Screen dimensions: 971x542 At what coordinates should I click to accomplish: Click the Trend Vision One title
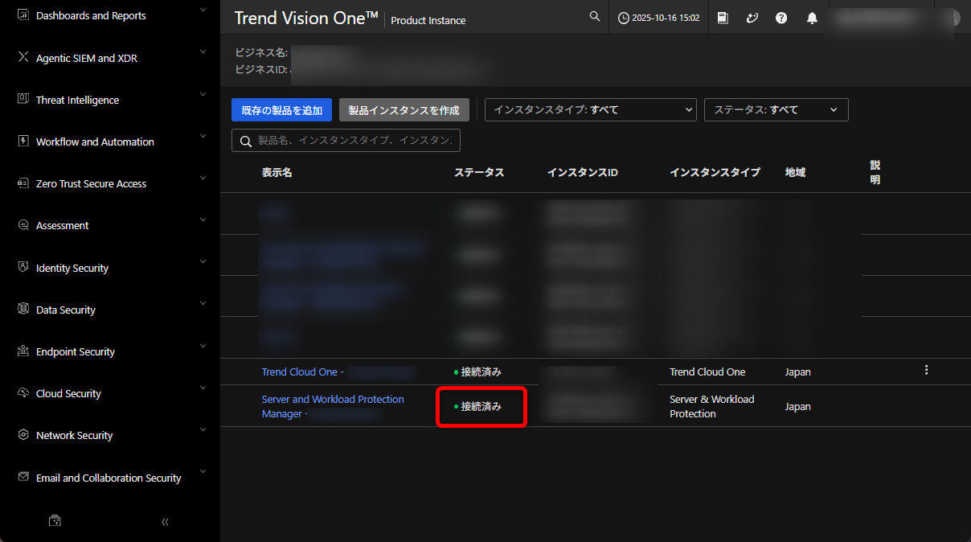(305, 18)
